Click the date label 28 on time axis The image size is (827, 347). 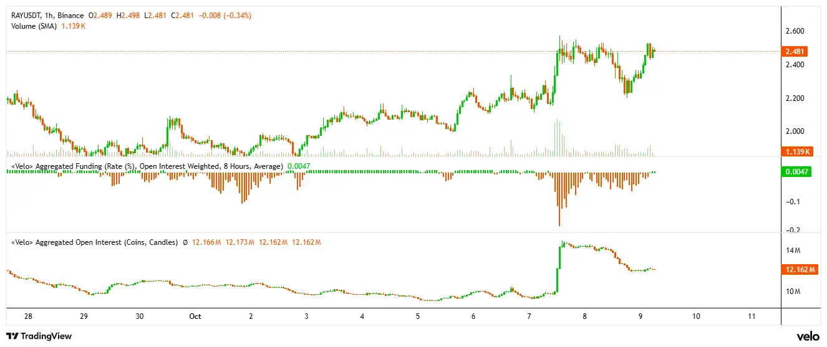pyautogui.click(x=28, y=316)
